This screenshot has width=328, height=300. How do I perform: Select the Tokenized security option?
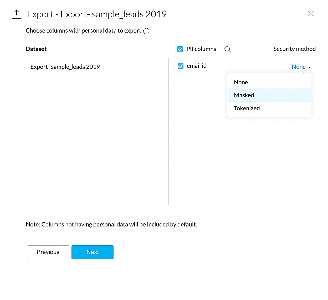(247, 108)
